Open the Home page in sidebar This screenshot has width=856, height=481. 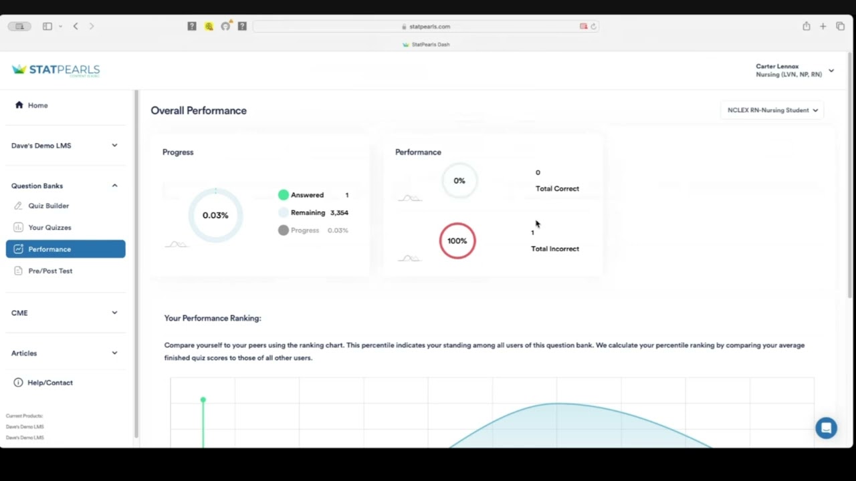(x=31, y=105)
